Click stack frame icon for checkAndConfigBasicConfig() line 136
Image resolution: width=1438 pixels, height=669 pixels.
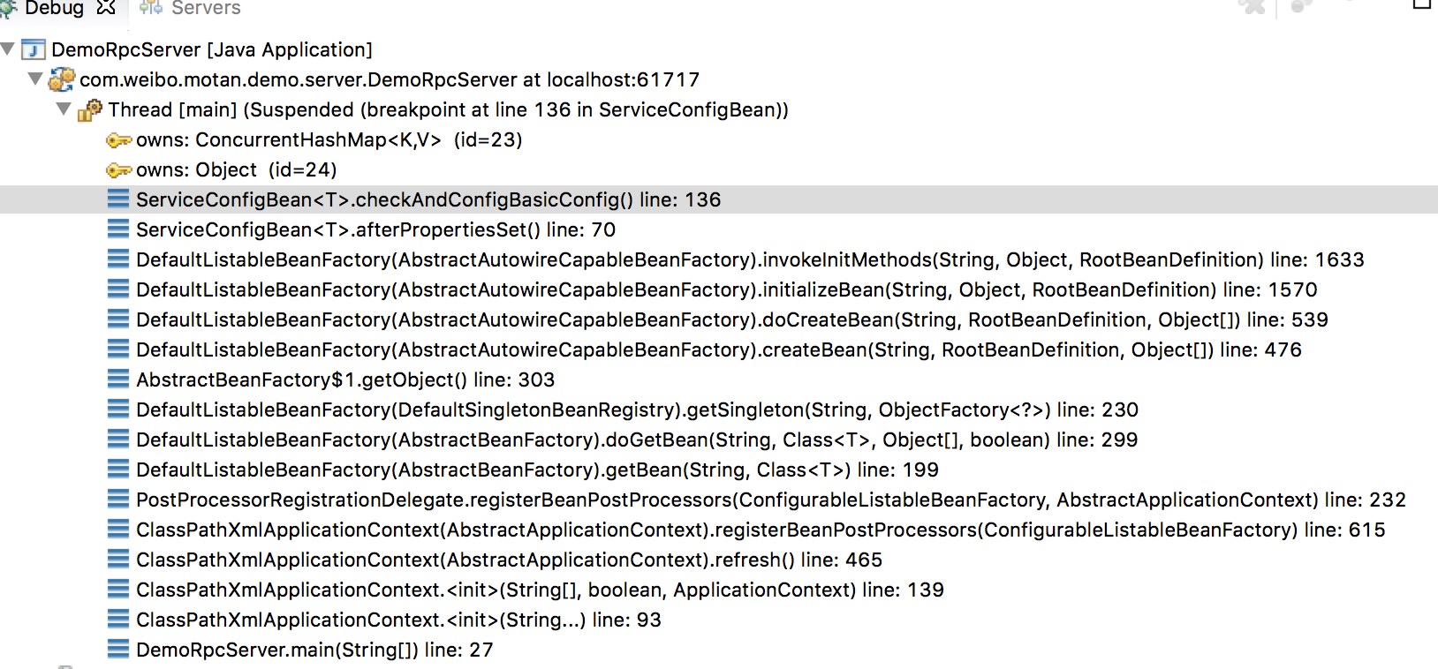tap(118, 200)
